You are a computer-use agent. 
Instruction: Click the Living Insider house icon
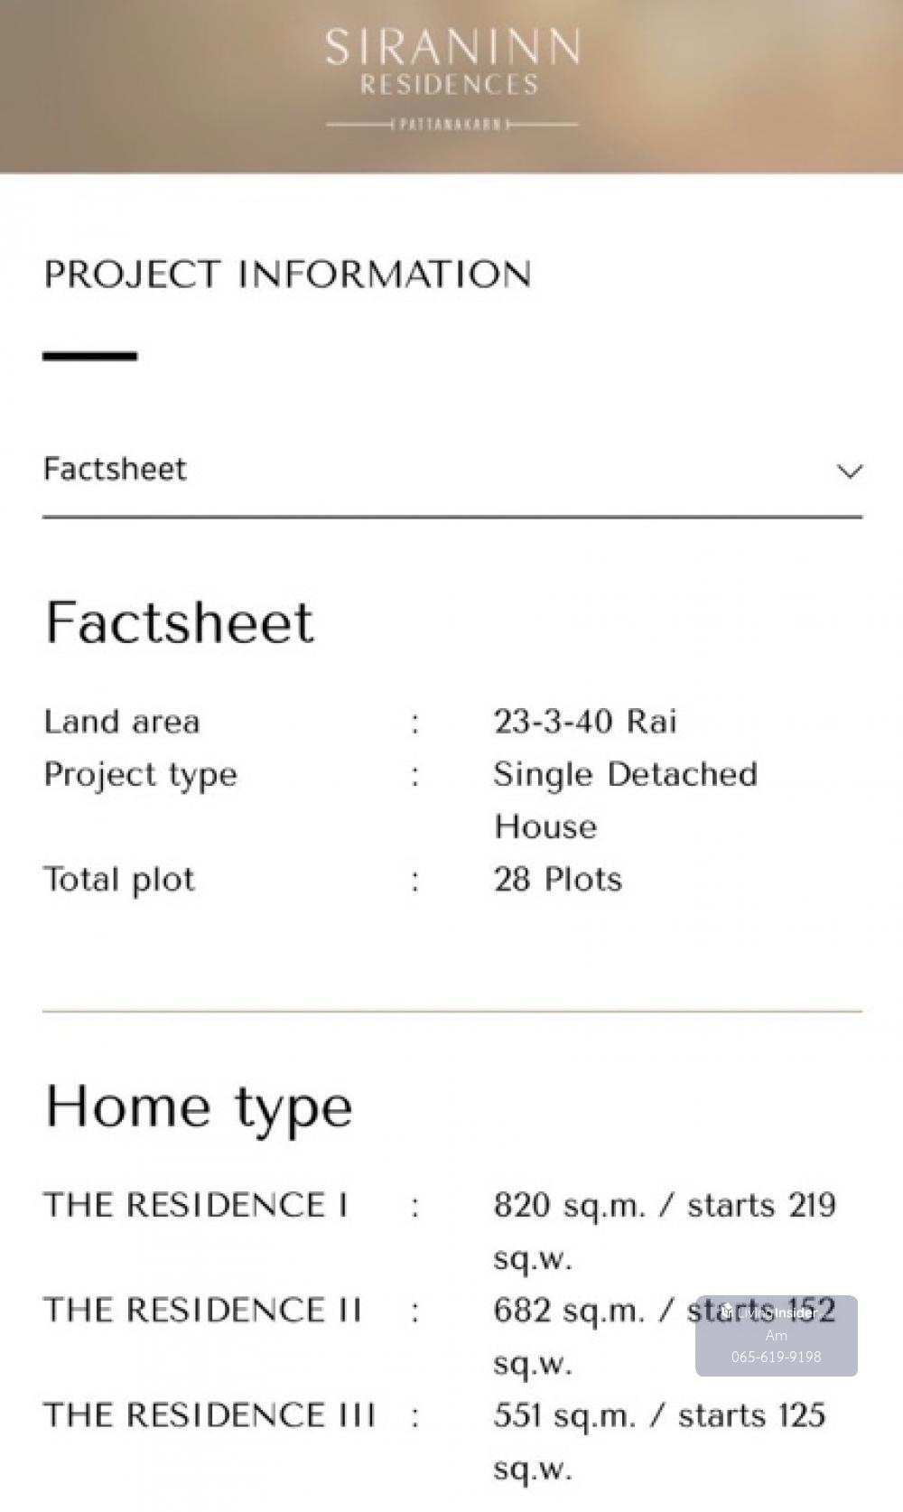(726, 1311)
